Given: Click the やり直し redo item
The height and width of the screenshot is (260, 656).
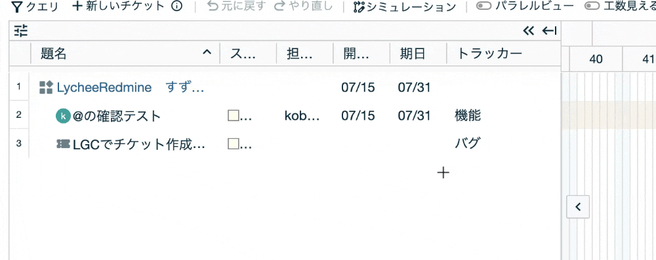Looking at the screenshot, I should click(304, 7).
